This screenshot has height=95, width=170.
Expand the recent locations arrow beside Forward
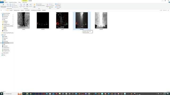click(5, 10)
